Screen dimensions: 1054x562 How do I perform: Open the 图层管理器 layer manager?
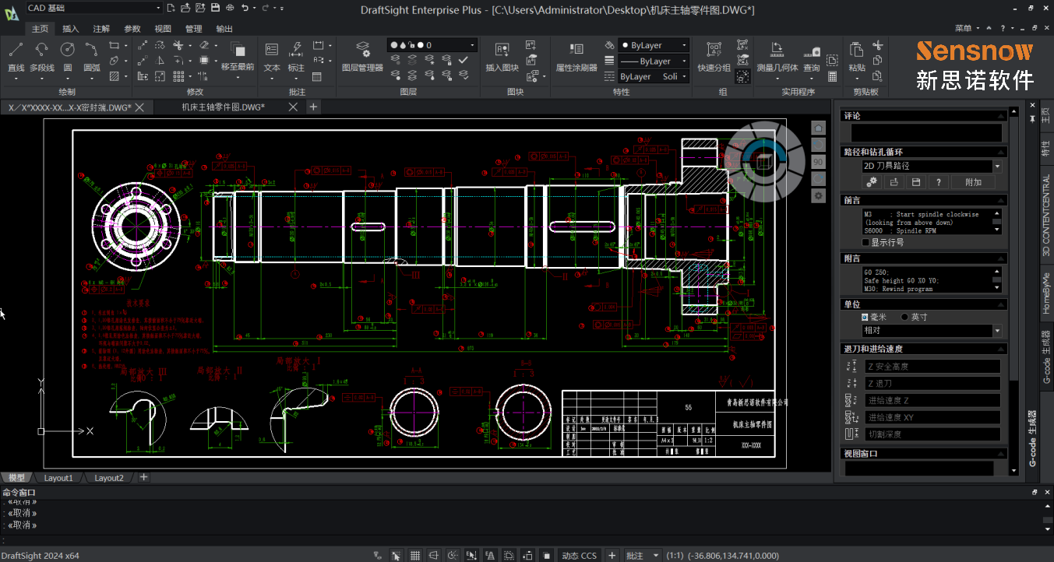362,56
